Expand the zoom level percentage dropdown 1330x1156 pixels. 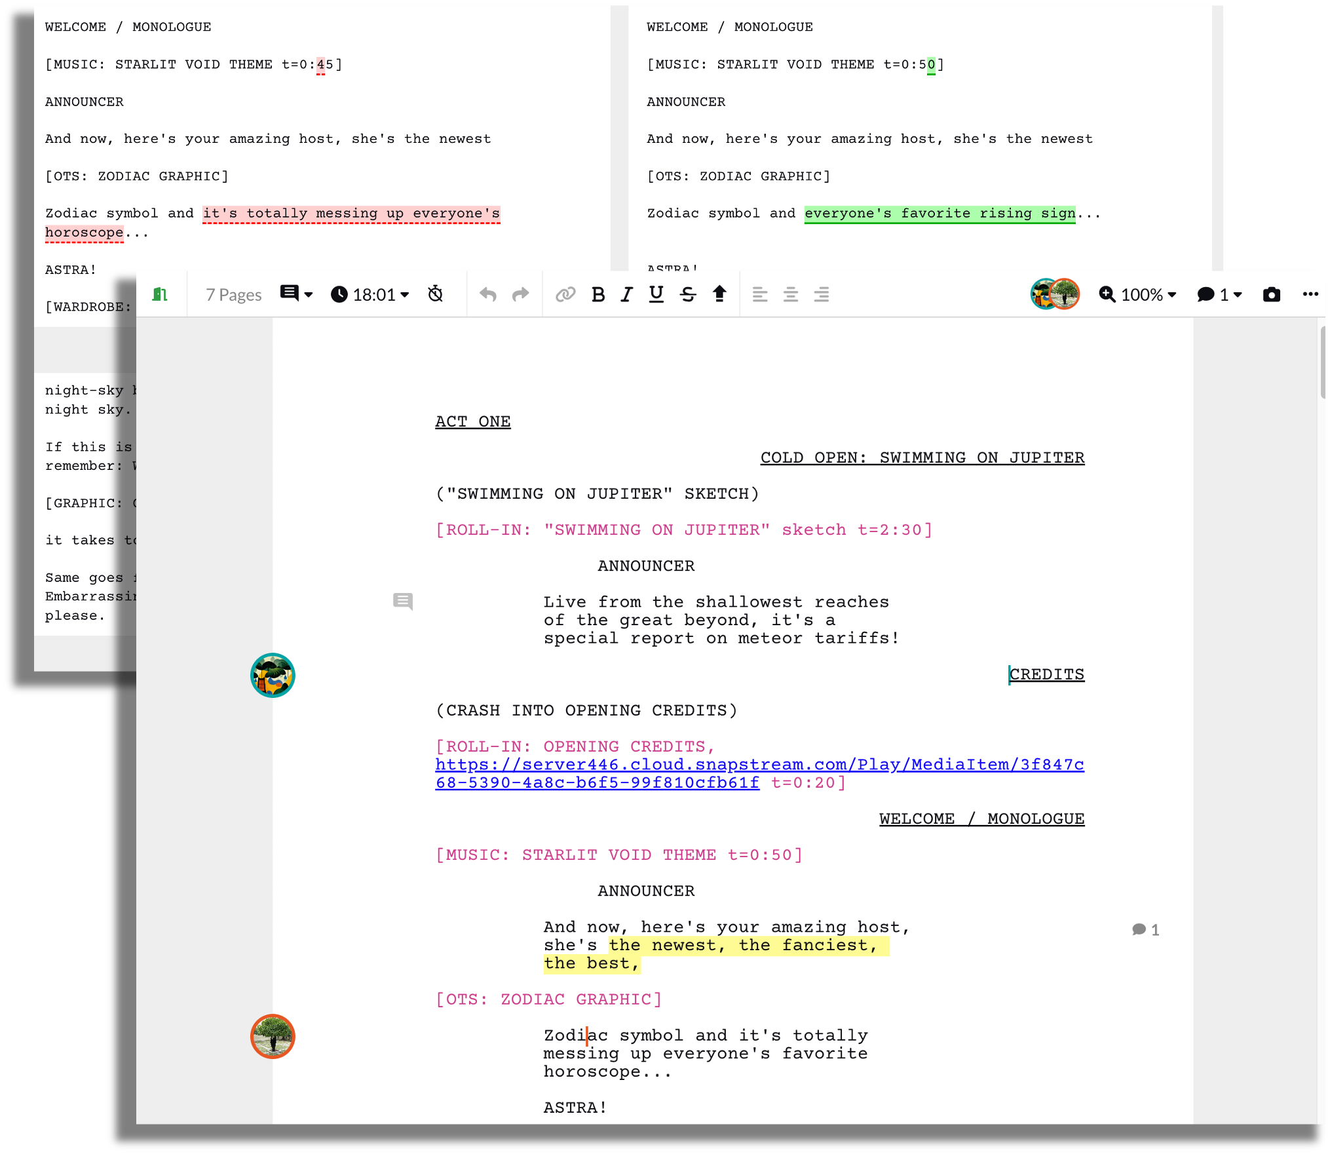point(1179,295)
